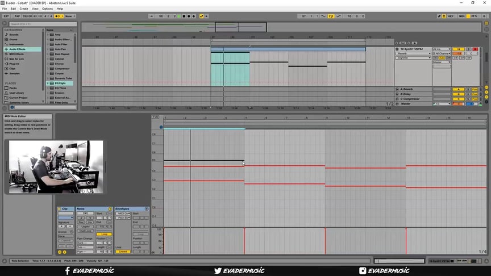The width and height of the screenshot is (491, 276).
Task: Click the Punch-Out switch icon
Action: pyautogui.click(x=339, y=16)
